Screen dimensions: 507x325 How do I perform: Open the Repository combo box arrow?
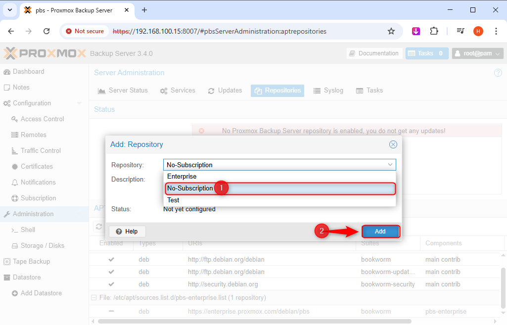point(390,165)
